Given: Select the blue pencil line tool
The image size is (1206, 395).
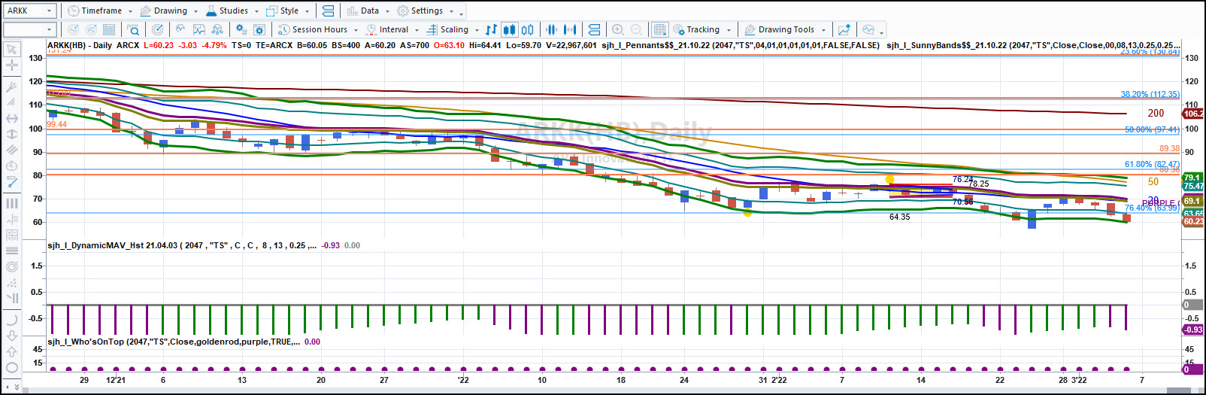Looking at the screenshot, I should pos(12,181).
